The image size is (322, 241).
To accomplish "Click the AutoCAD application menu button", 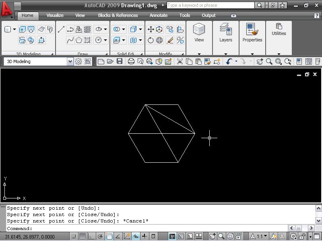I will [x=6, y=9].
